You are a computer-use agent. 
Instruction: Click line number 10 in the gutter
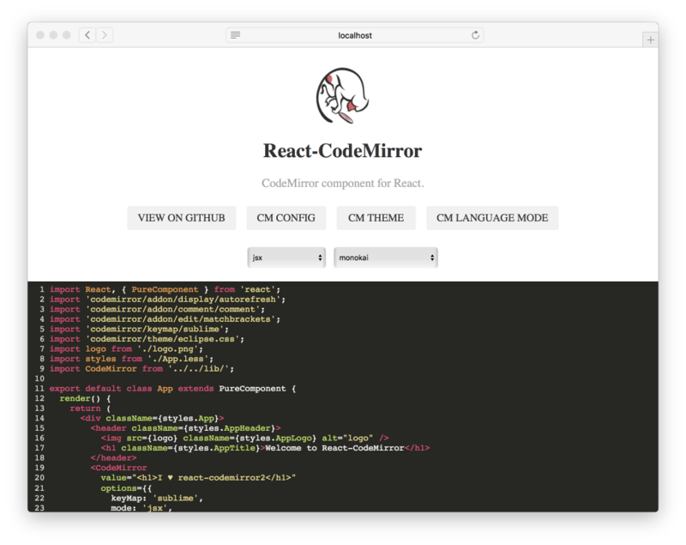click(39, 378)
